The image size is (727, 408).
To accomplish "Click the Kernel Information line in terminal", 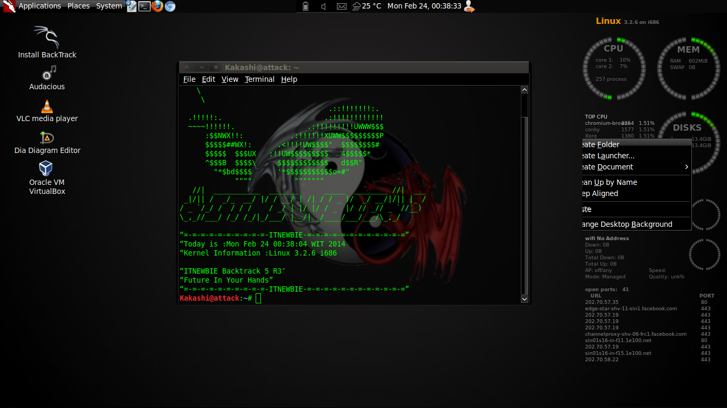I will (x=258, y=253).
